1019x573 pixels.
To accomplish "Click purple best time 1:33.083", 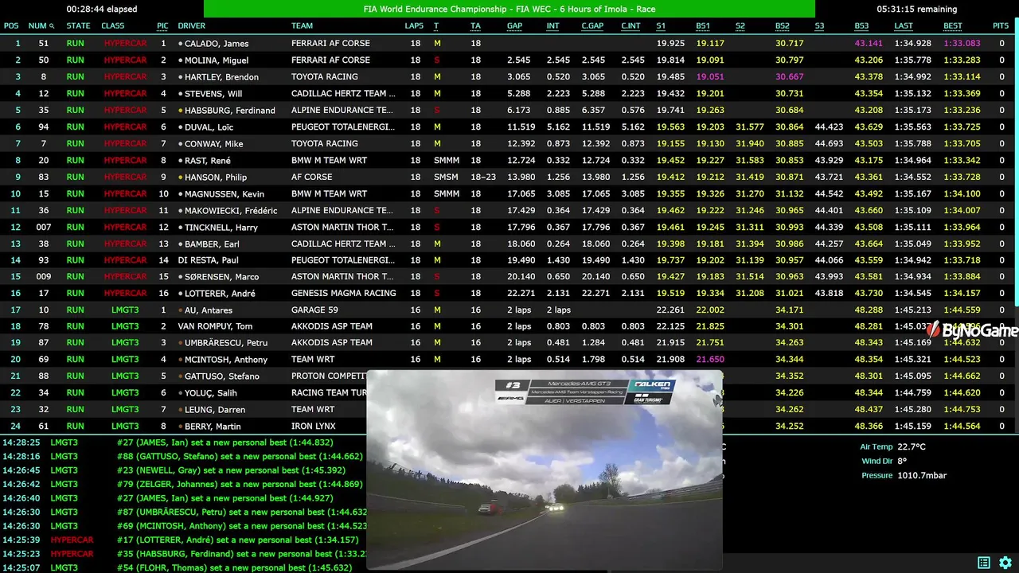I will point(962,44).
